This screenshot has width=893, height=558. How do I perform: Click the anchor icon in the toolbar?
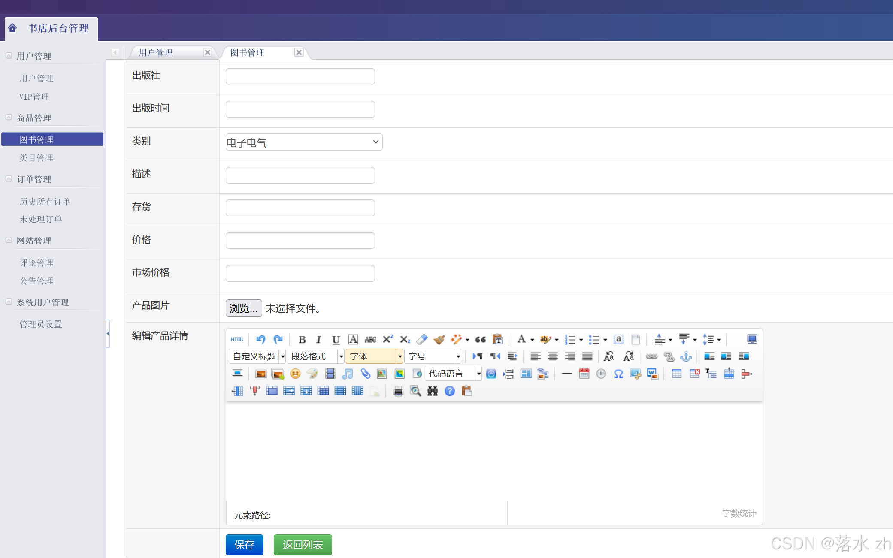click(x=686, y=356)
